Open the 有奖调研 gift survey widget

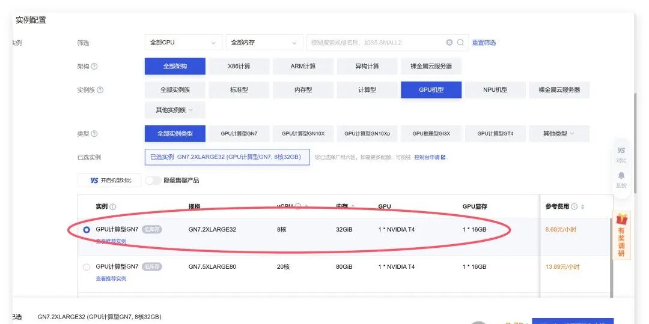click(622, 236)
